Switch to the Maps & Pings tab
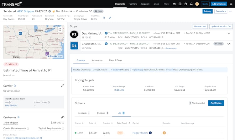 tap(115, 60)
